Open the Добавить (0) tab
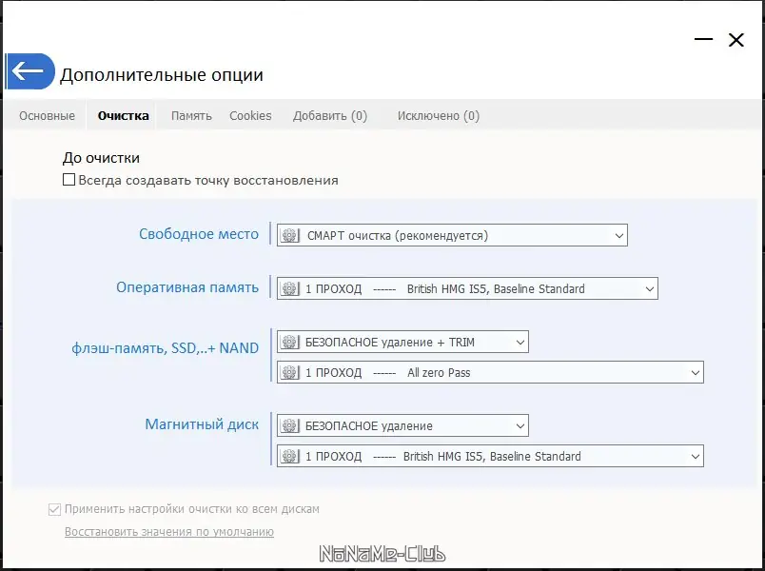 330,116
